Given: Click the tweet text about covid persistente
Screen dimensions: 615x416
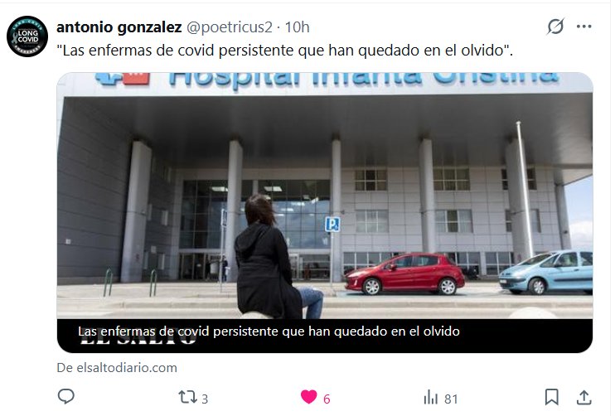Looking at the screenshot, I should tap(285, 51).
